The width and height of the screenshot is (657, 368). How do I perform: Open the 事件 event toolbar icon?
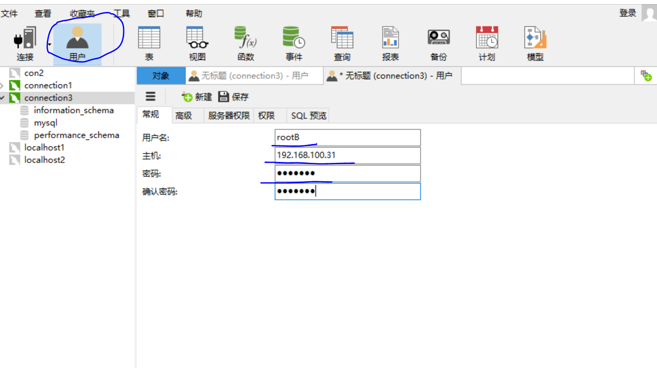[x=294, y=44]
